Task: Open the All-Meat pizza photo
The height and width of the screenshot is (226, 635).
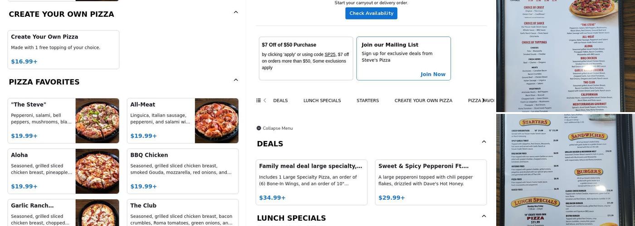Action: coord(216,121)
